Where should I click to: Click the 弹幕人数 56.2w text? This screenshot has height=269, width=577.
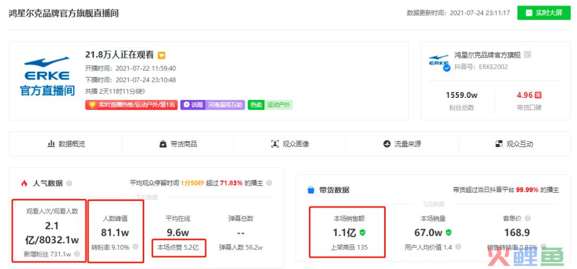tap(240, 247)
